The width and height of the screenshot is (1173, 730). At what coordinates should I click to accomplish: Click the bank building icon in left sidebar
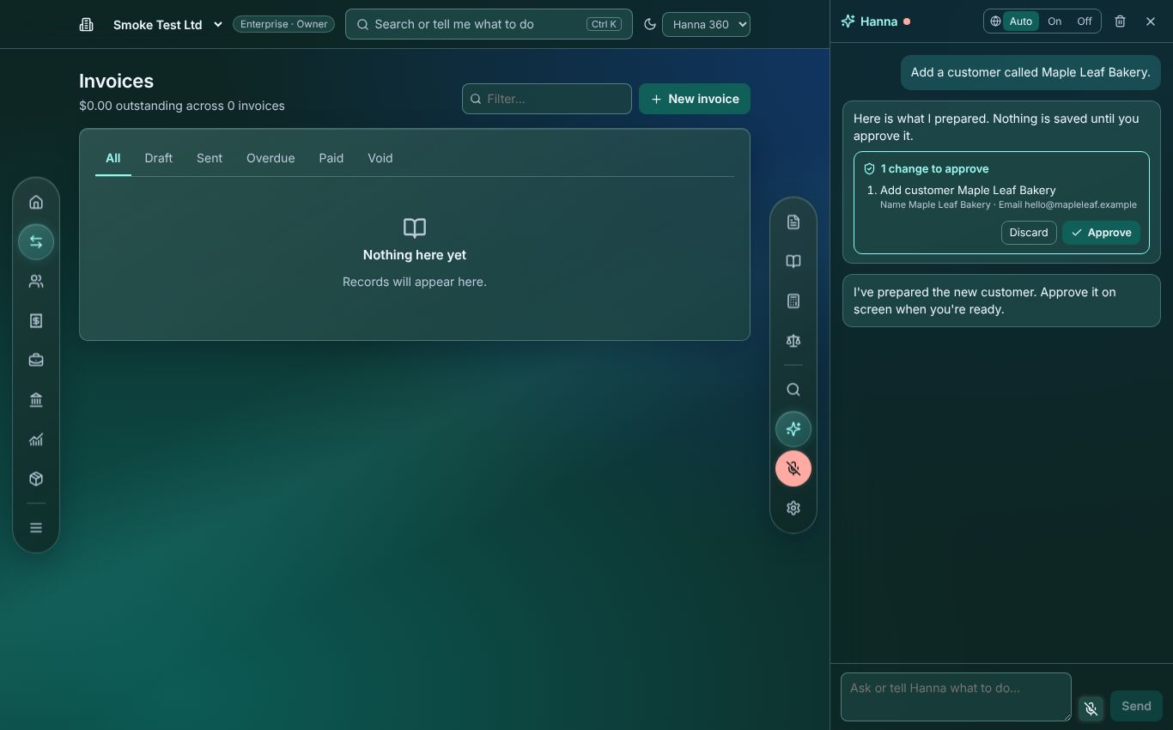click(36, 400)
